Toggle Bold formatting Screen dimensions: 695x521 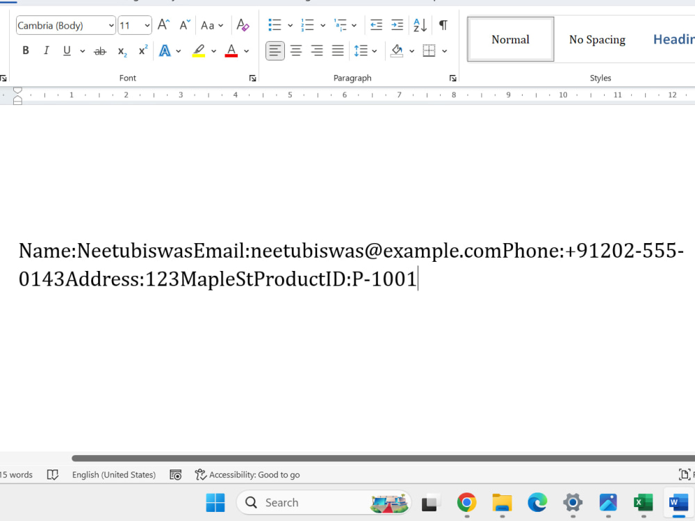[x=26, y=51]
